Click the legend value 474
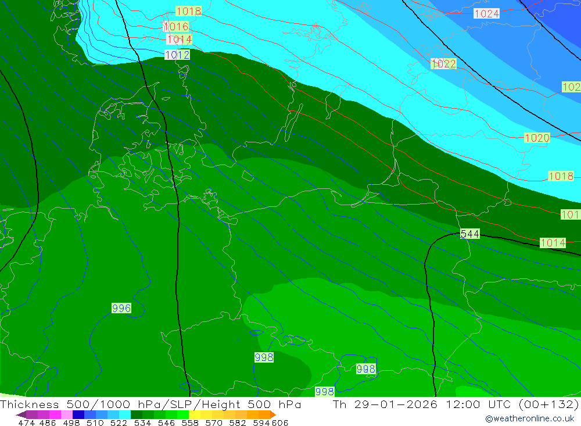 pos(26,423)
